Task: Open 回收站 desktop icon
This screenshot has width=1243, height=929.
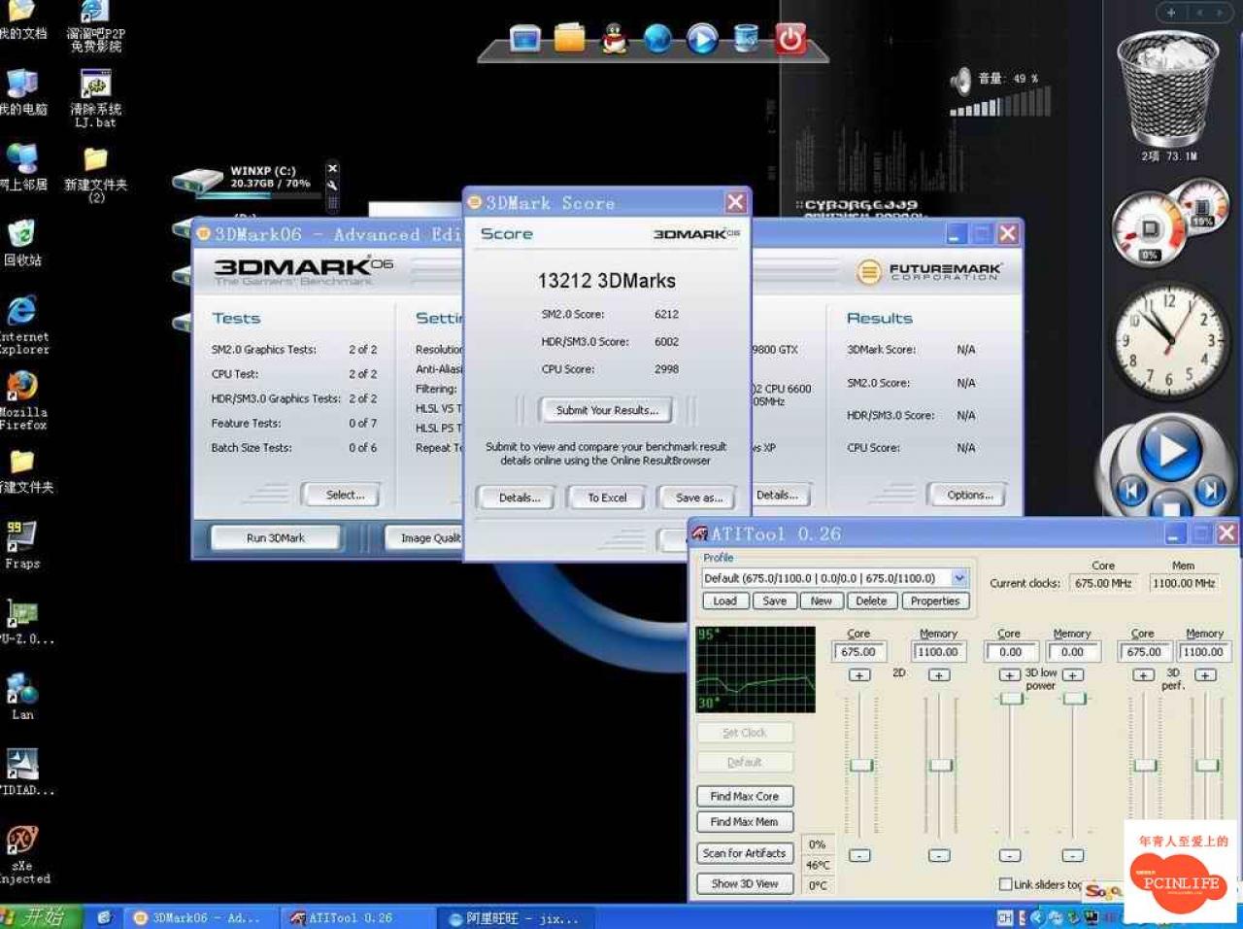Action: pyautogui.click(x=21, y=243)
